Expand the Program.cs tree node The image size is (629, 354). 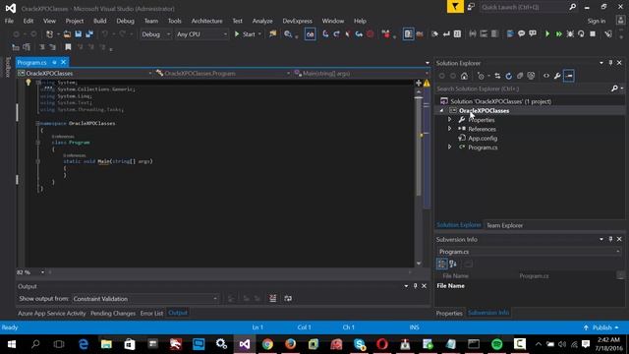coord(450,147)
